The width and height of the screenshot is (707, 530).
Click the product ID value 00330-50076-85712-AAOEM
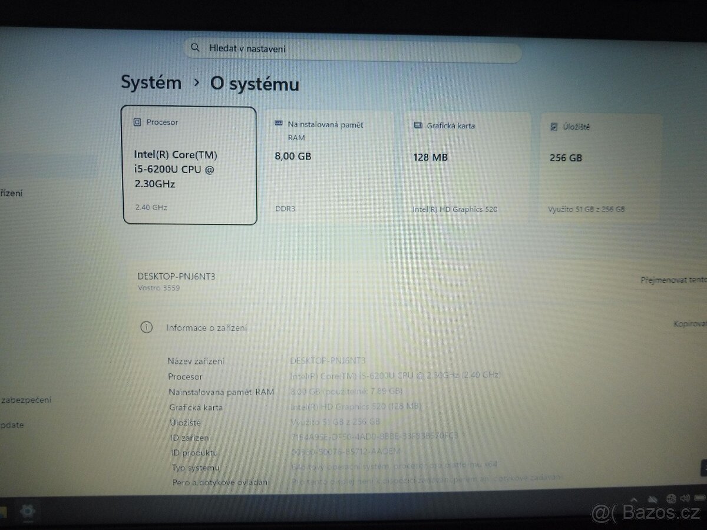(346, 451)
